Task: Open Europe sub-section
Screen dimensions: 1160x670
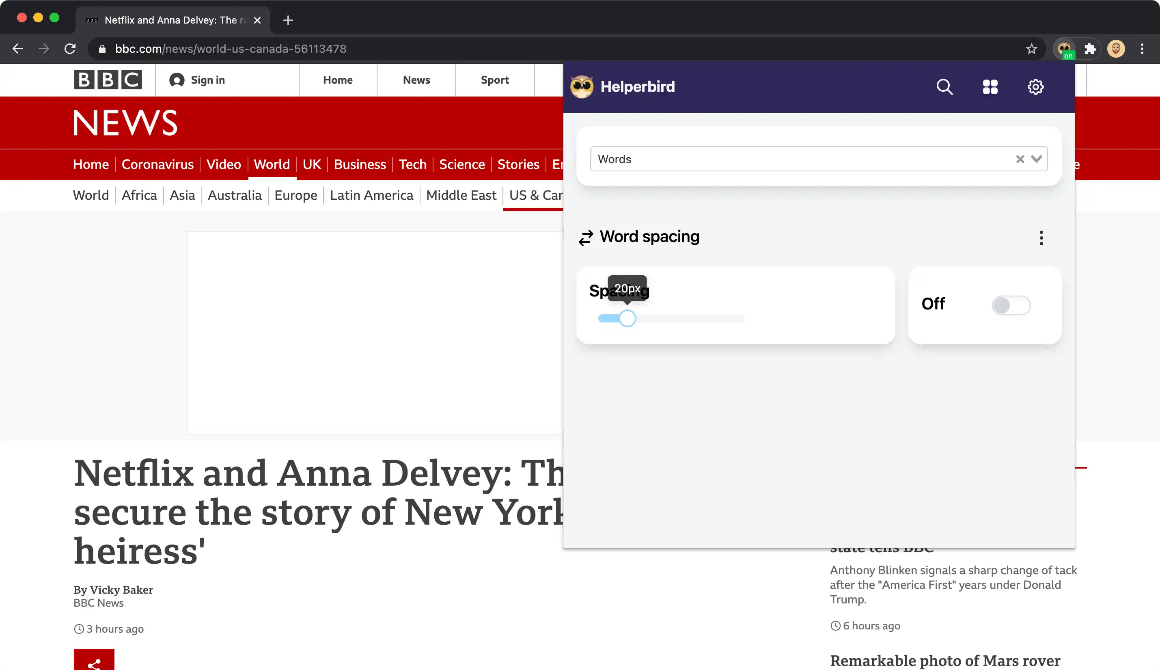Action: point(296,195)
